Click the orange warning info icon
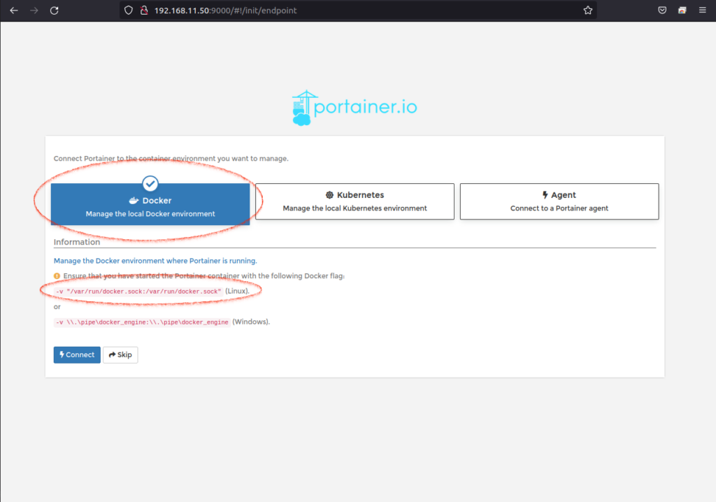716x502 pixels. click(x=57, y=276)
